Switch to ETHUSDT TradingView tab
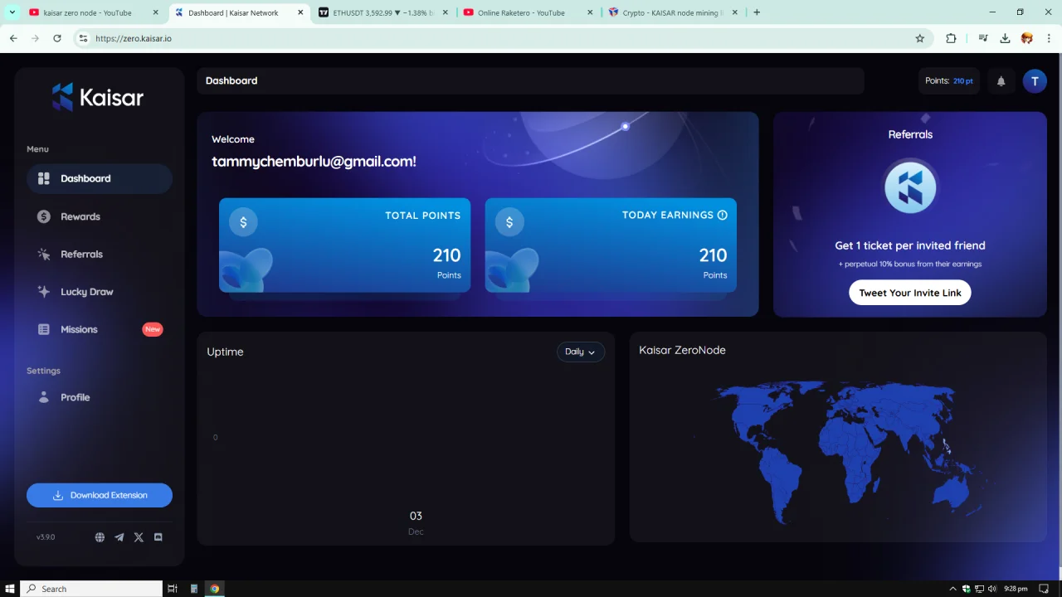The width and height of the screenshot is (1062, 597). click(x=383, y=12)
